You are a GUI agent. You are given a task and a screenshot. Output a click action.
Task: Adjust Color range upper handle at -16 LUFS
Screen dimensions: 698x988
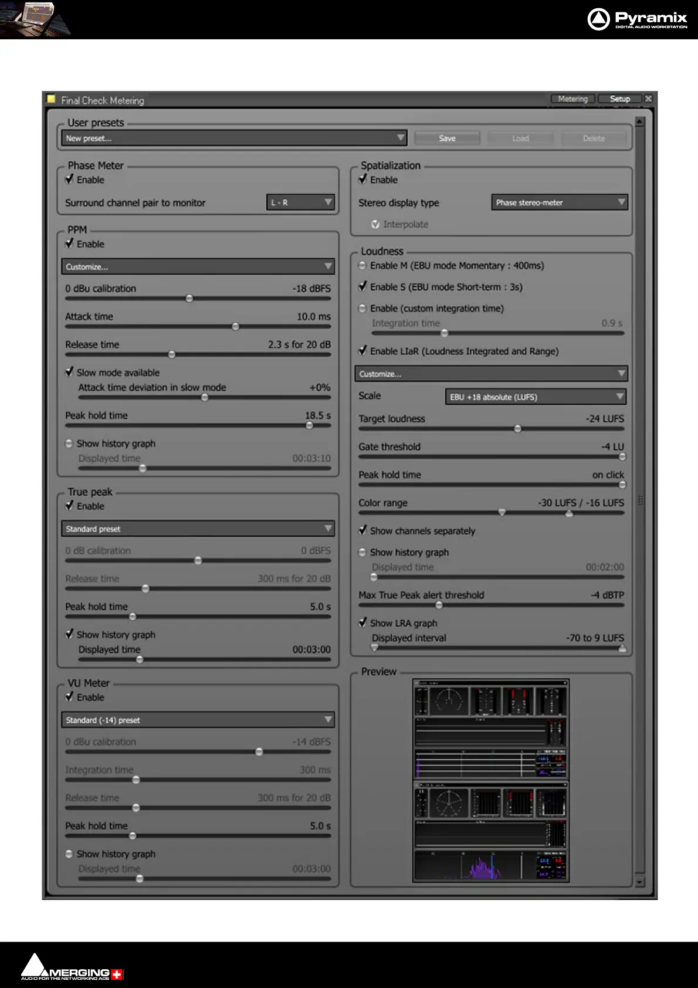click(569, 513)
